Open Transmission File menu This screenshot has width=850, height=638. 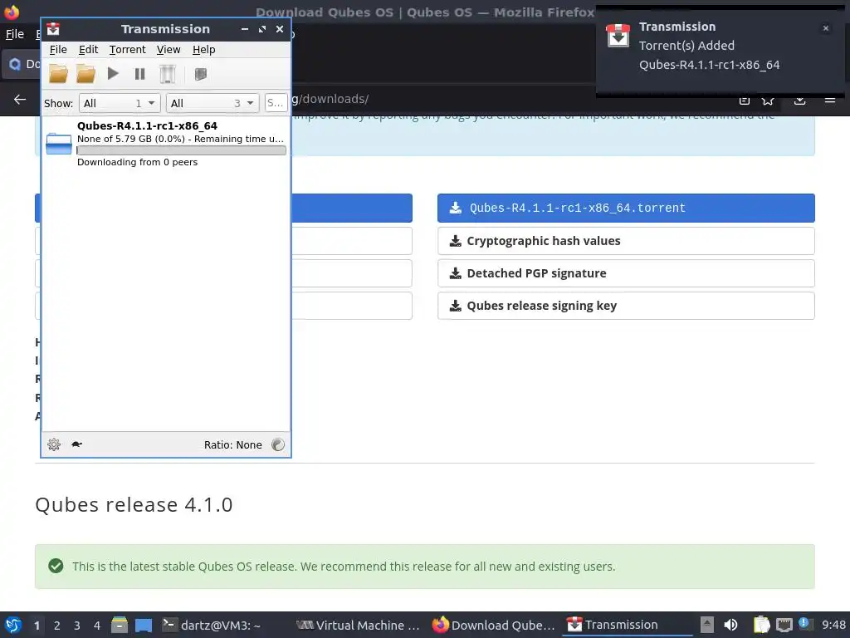[58, 49]
